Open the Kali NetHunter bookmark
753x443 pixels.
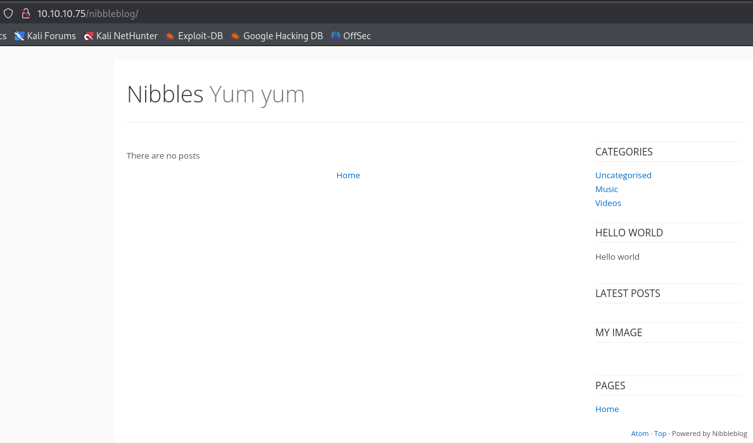(x=120, y=36)
